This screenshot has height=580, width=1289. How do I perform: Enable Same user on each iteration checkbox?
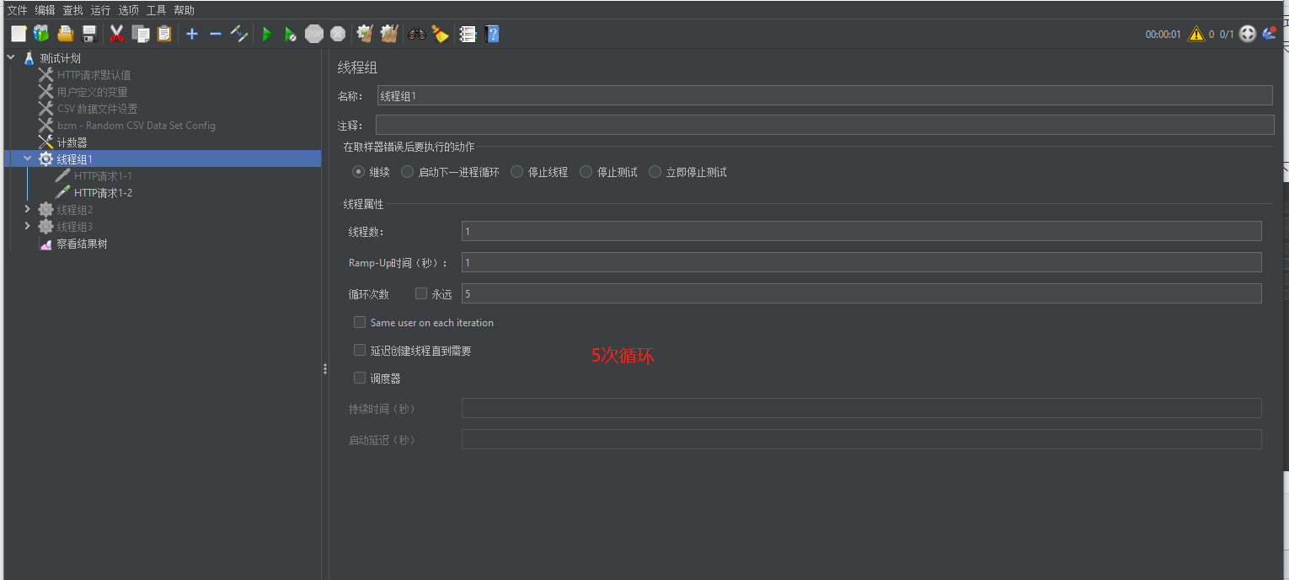point(360,322)
